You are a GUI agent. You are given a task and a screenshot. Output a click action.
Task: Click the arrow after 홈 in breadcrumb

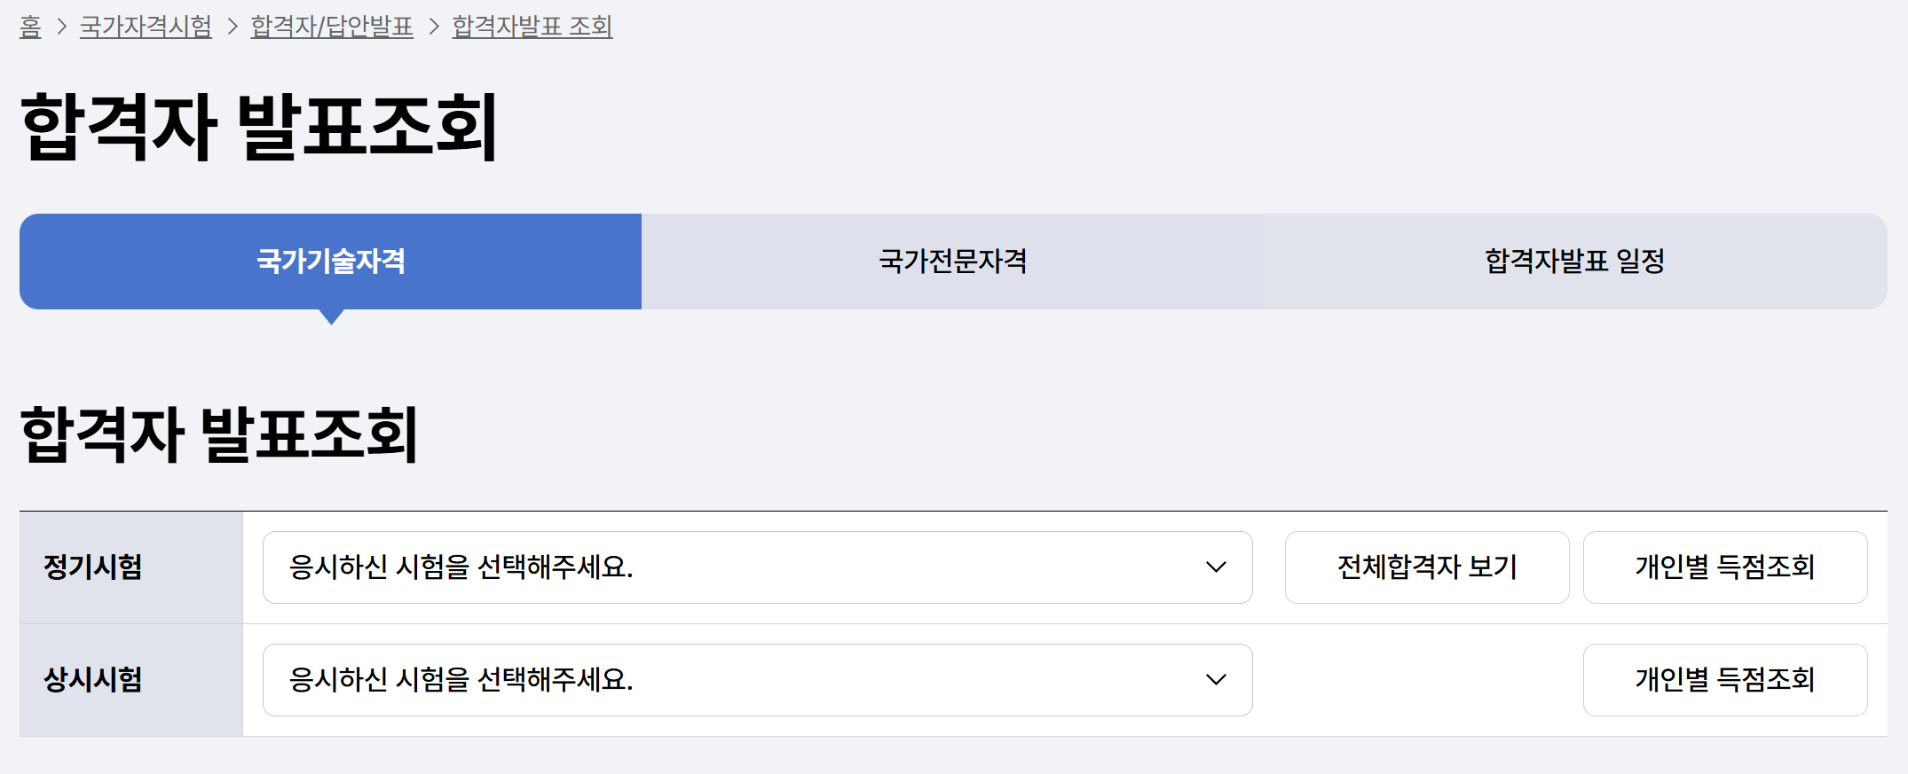[61, 27]
